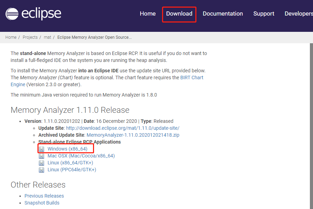Viewport: 313px width, 209px height.
Task: Open the Snapshot Builds link
Action: [x=42, y=203]
